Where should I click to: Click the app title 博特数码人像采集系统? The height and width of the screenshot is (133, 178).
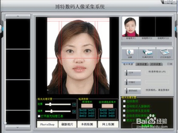80,7
